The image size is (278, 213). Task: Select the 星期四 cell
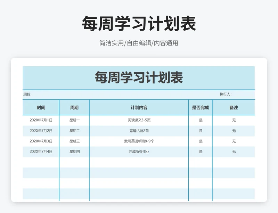coord(74,151)
